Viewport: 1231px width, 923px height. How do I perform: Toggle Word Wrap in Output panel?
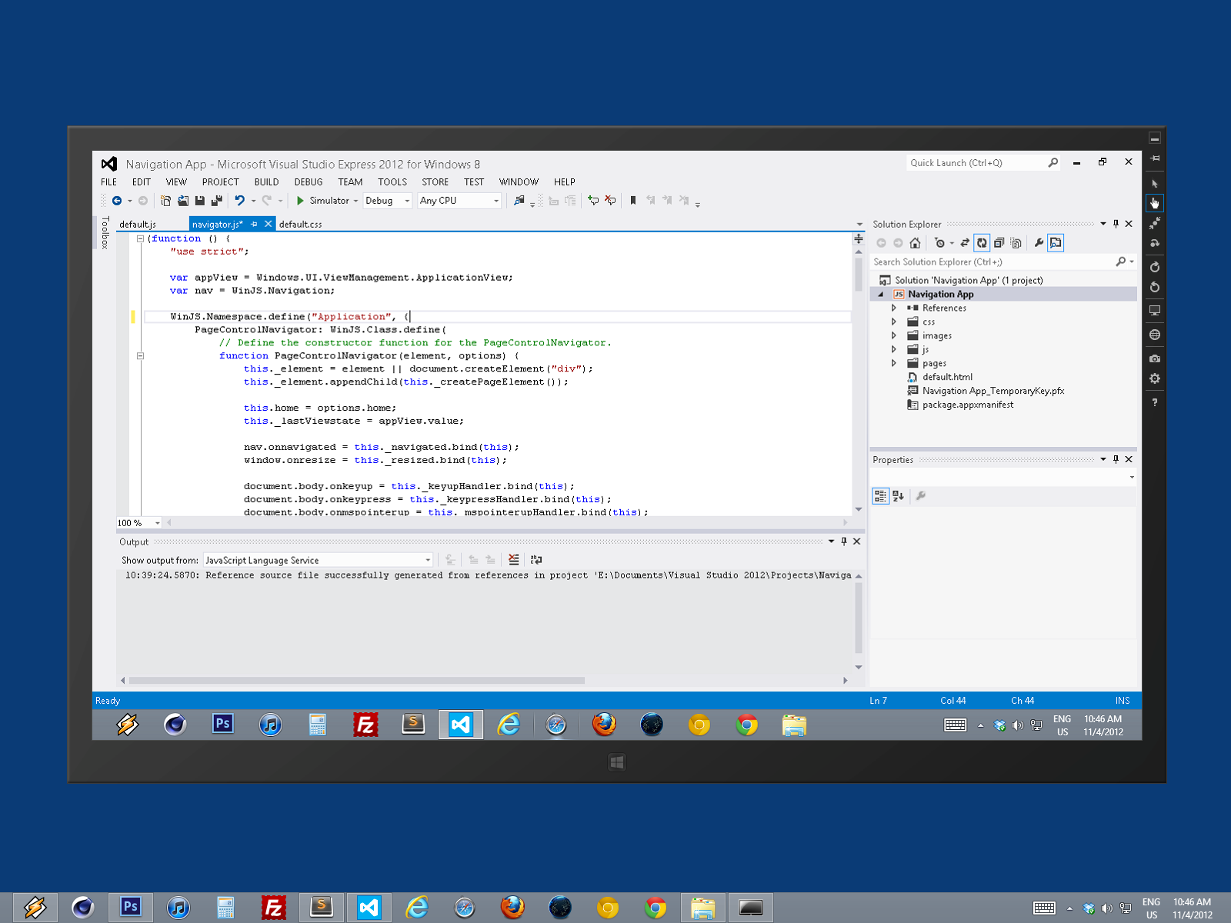[x=536, y=560]
